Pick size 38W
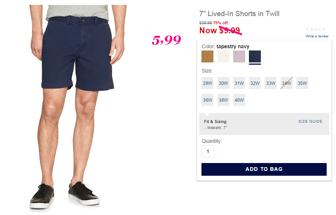The image size is (336, 215). (223, 100)
